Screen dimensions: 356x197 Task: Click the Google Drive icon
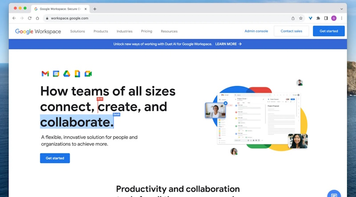(66, 74)
